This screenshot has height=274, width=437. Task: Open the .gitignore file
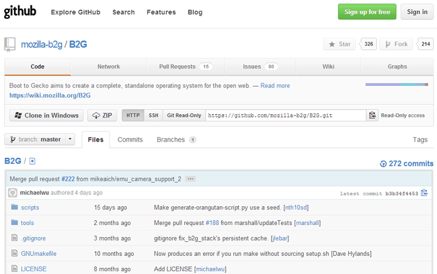[x=34, y=238]
